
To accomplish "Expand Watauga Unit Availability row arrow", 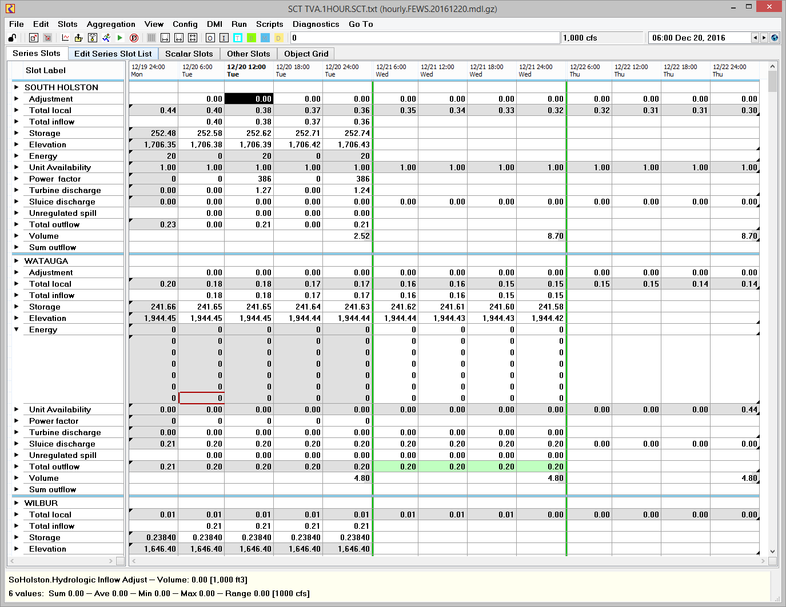I will tap(17, 409).
